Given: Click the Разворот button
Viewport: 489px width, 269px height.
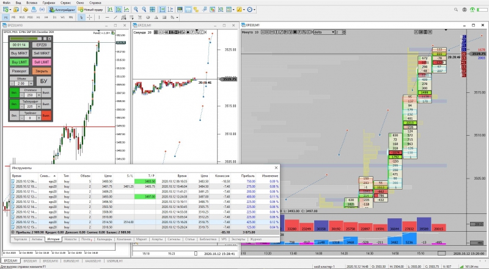Looking at the screenshot, I should pyautogui.click(x=20, y=71).
